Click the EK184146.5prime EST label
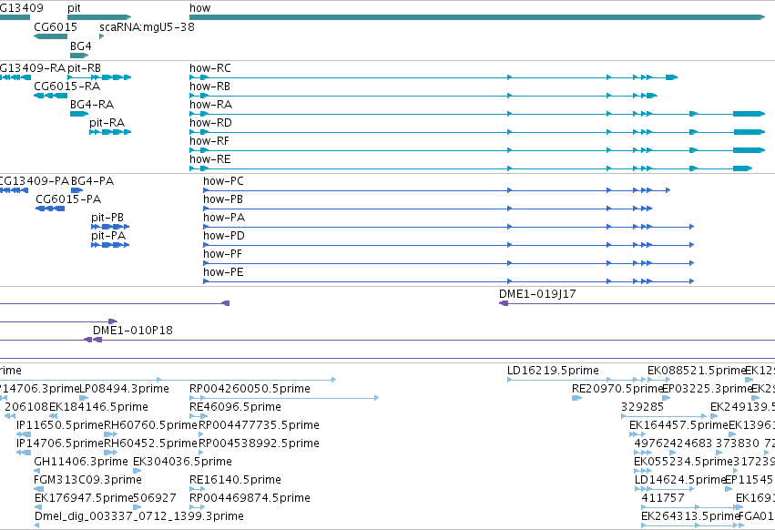 (98, 407)
